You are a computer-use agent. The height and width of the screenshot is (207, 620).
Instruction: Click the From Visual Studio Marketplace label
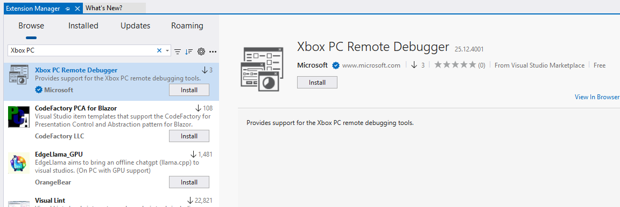(x=539, y=65)
